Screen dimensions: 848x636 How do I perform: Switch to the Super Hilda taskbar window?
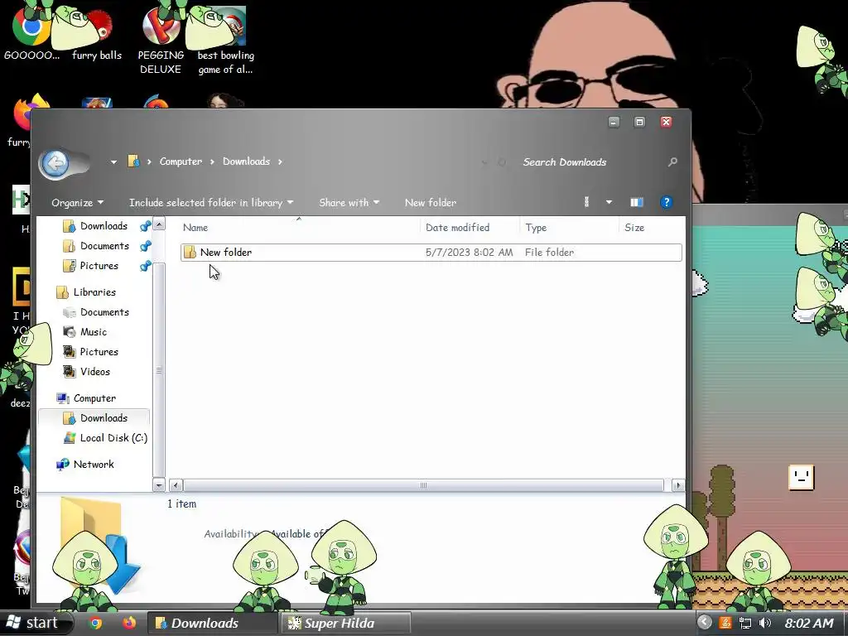(345, 623)
